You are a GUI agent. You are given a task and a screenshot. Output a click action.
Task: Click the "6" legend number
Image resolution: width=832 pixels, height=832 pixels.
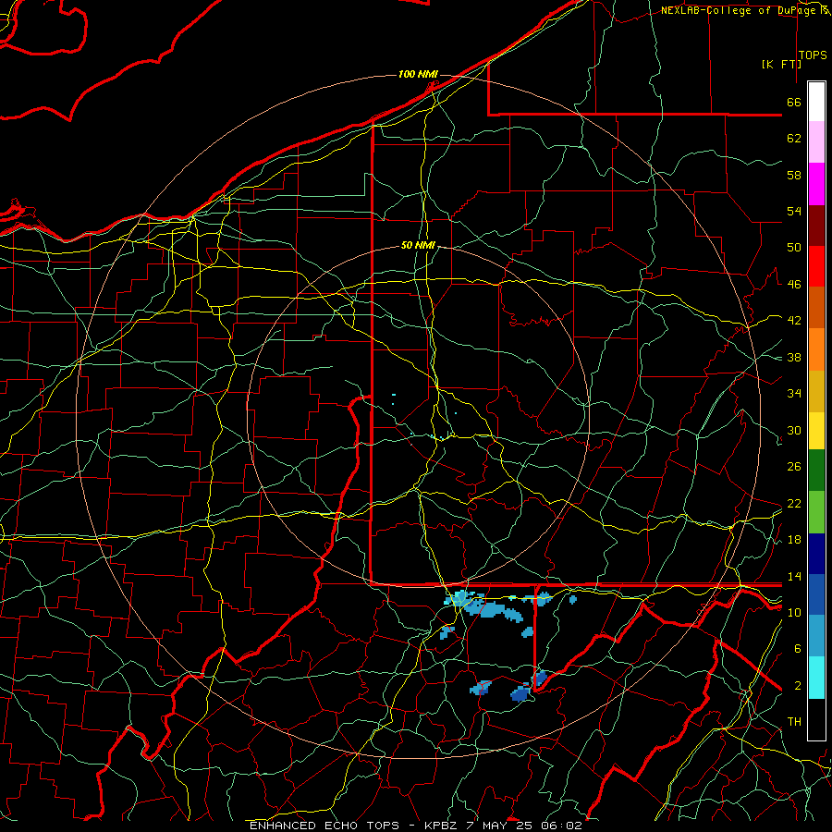(798, 649)
